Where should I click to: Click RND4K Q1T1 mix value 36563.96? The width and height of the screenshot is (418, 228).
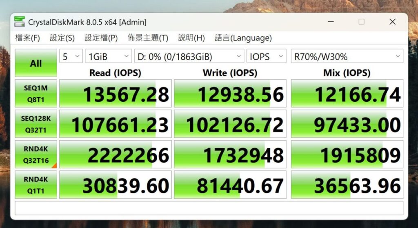[347, 185]
